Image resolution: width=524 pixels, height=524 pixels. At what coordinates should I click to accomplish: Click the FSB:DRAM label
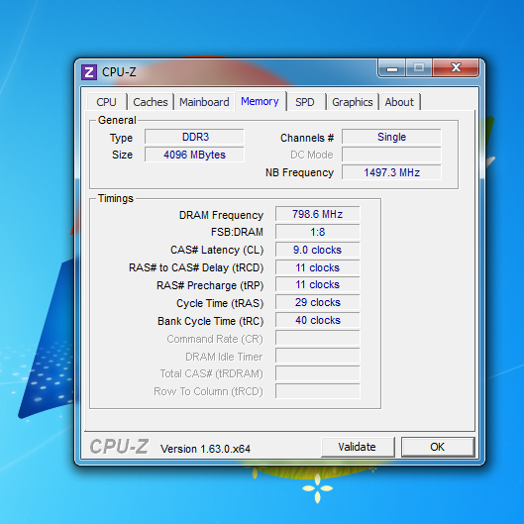pos(237,232)
